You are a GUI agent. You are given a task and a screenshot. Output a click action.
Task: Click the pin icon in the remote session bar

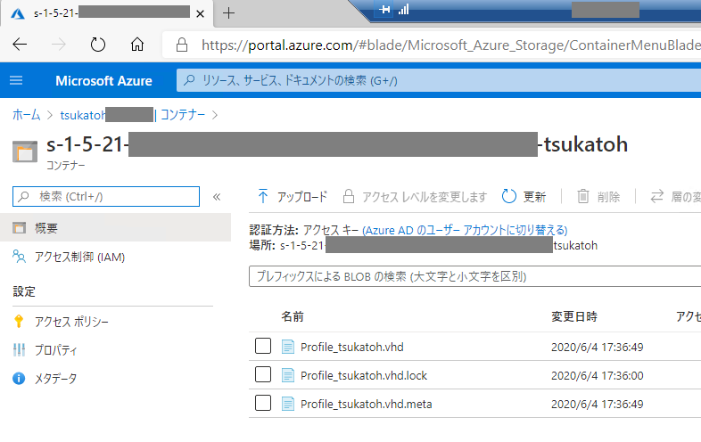(x=384, y=10)
